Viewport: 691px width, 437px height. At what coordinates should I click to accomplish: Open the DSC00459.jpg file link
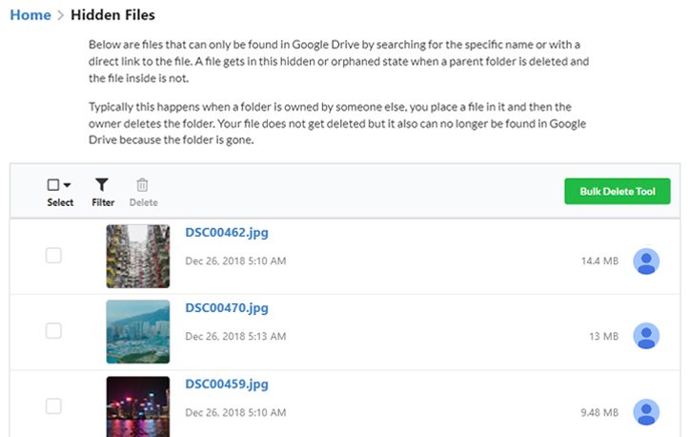tap(227, 385)
